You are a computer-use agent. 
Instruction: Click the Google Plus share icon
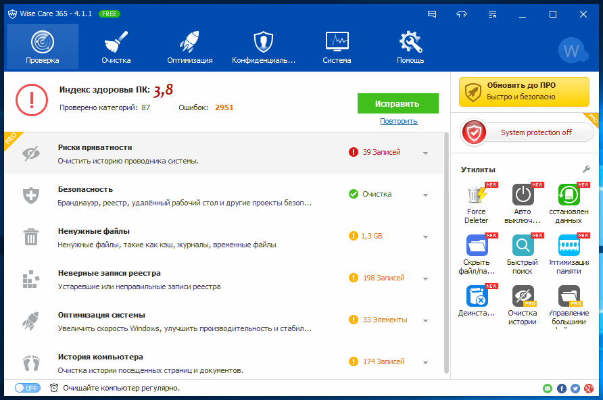[x=589, y=389]
